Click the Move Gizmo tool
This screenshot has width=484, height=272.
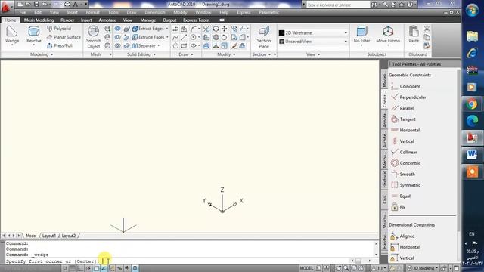coord(388,36)
